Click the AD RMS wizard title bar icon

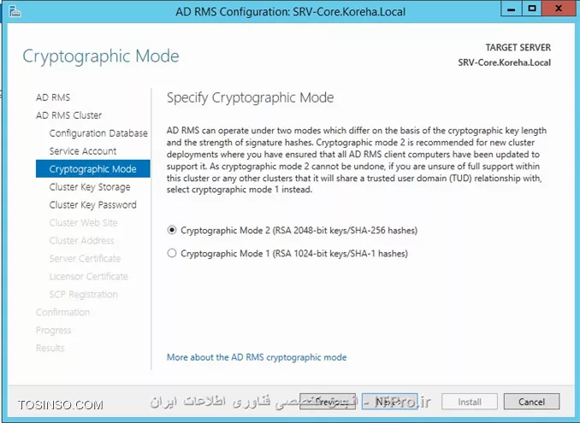click(15, 11)
